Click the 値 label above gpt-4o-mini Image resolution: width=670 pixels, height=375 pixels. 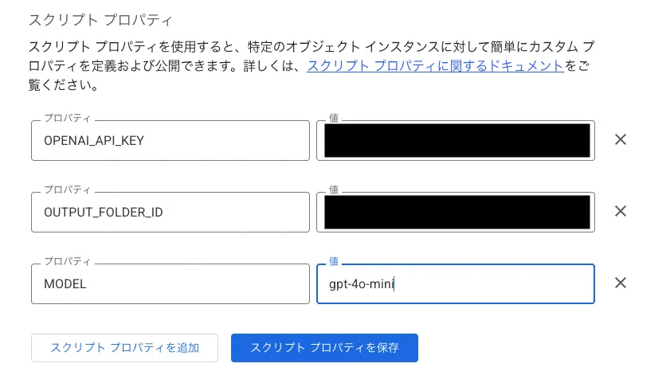pyautogui.click(x=334, y=261)
